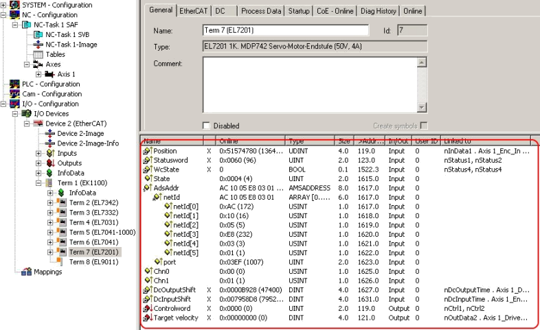Screen dimensions: 540x330
Task: Click the PLC - Configuration icon
Action: 14,84
